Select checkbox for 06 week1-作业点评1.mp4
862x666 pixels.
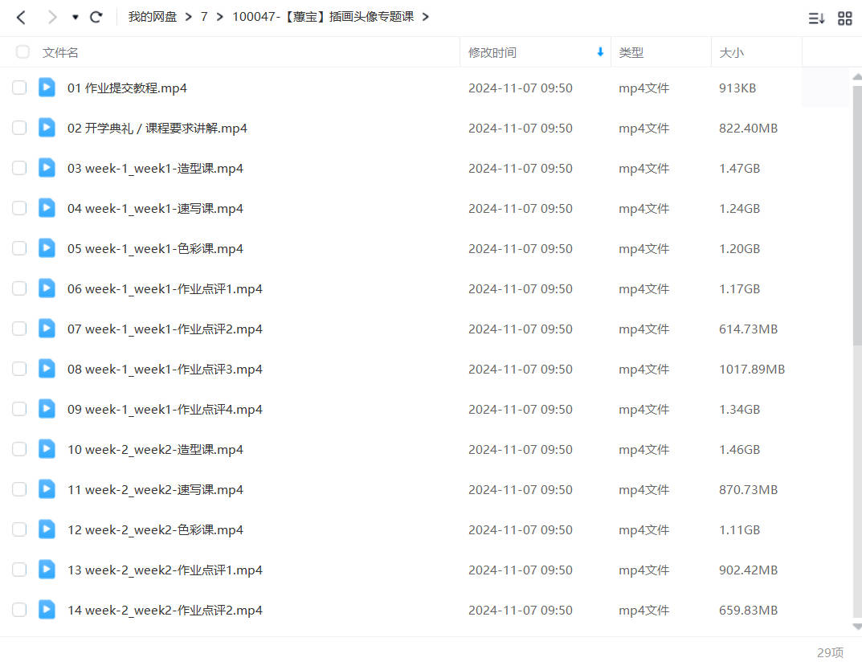point(19,288)
